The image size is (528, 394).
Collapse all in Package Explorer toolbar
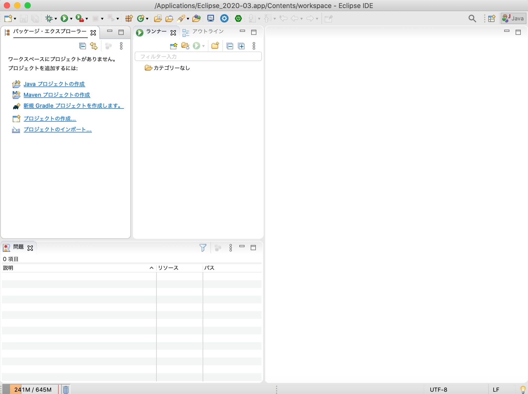click(x=83, y=46)
